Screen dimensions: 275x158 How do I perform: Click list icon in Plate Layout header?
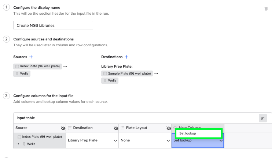tap(122, 128)
